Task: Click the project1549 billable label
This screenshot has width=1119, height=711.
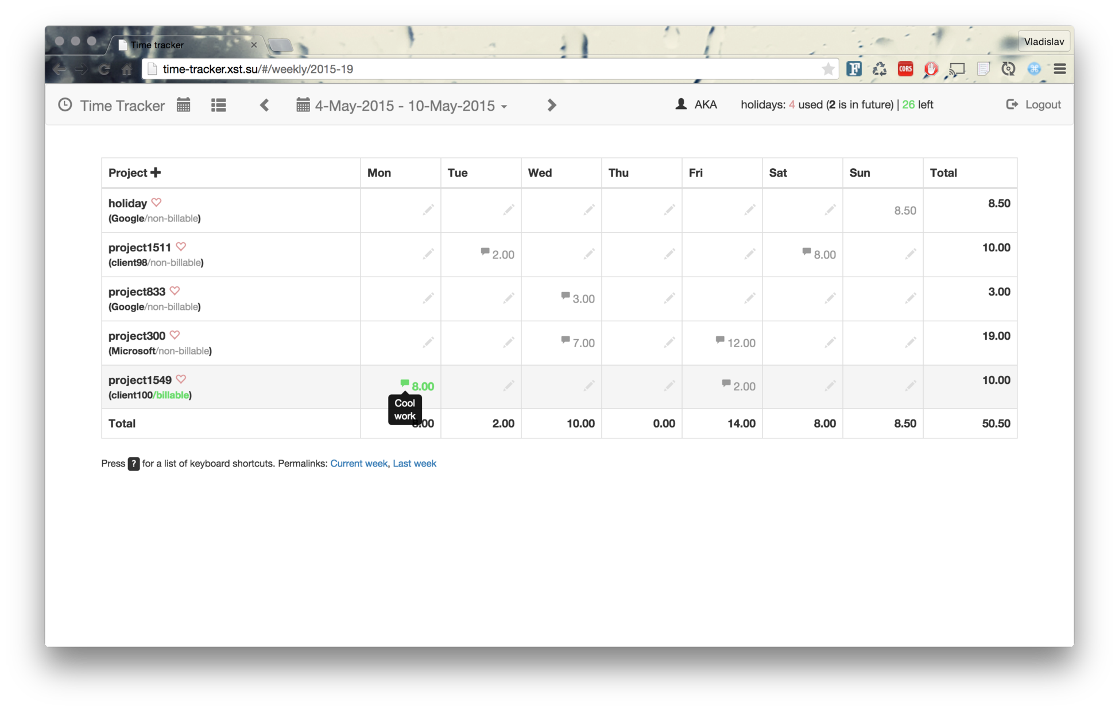Action: click(172, 395)
